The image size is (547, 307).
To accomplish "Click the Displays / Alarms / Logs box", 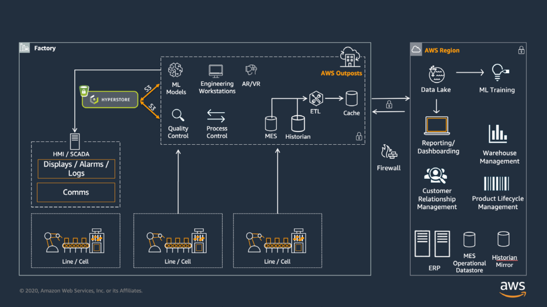I will tap(76, 169).
